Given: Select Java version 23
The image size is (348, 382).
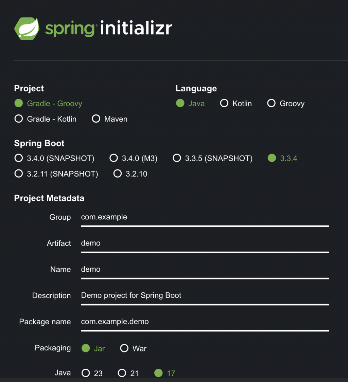Looking at the screenshot, I should point(86,373).
